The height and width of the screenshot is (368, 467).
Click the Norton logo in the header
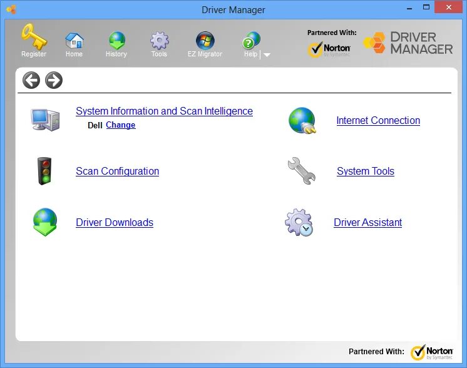click(329, 49)
